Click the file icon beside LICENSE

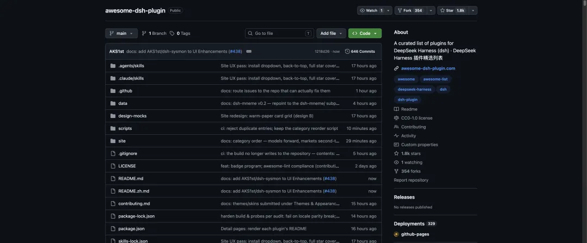[x=113, y=166]
